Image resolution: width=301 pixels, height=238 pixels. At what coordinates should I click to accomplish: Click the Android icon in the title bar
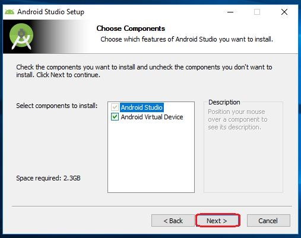[9, 12]
